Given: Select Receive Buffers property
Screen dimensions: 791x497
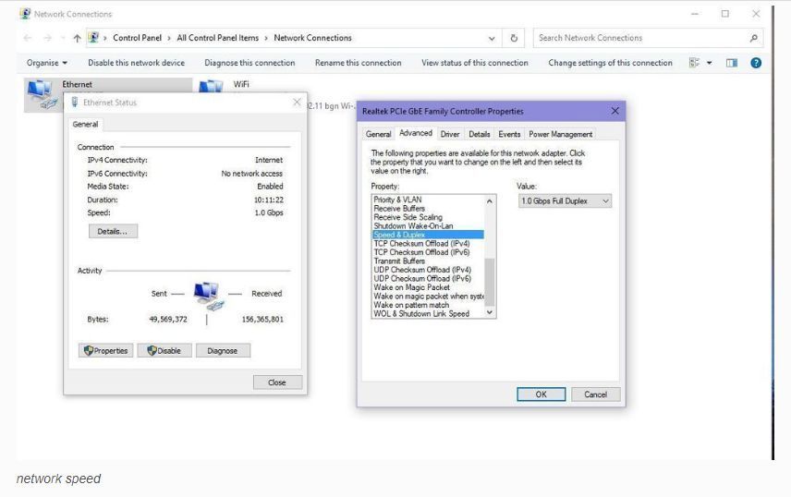Looking at the screenshot, I should [x=428, y=209].
